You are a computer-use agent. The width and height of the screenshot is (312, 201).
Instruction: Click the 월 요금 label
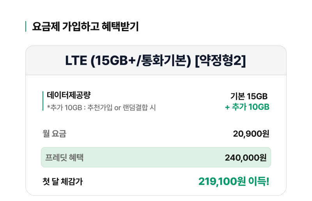coord(54,134)
